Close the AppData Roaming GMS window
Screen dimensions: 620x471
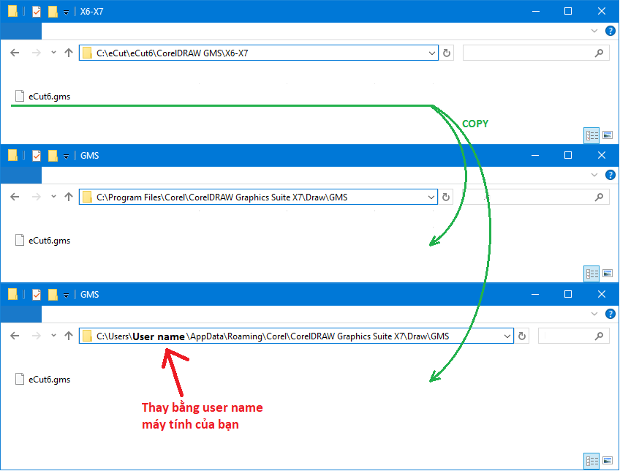click(x=602, y=294)
